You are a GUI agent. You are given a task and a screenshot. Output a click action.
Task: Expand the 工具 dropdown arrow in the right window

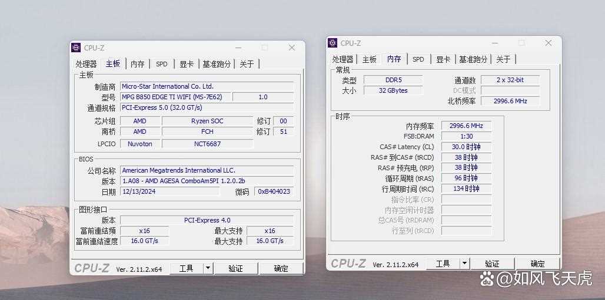464,264
